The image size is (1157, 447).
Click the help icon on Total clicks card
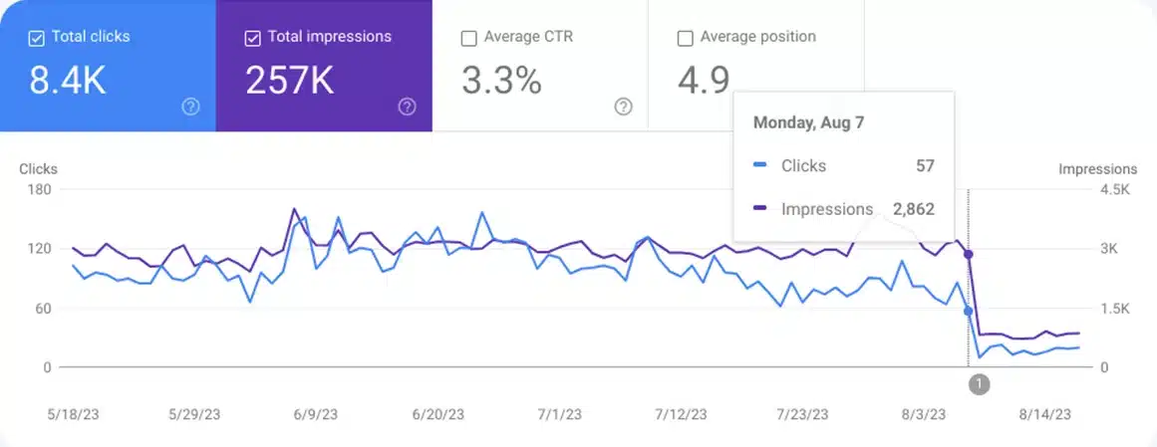pyautogui.click(x=191, y=107)
